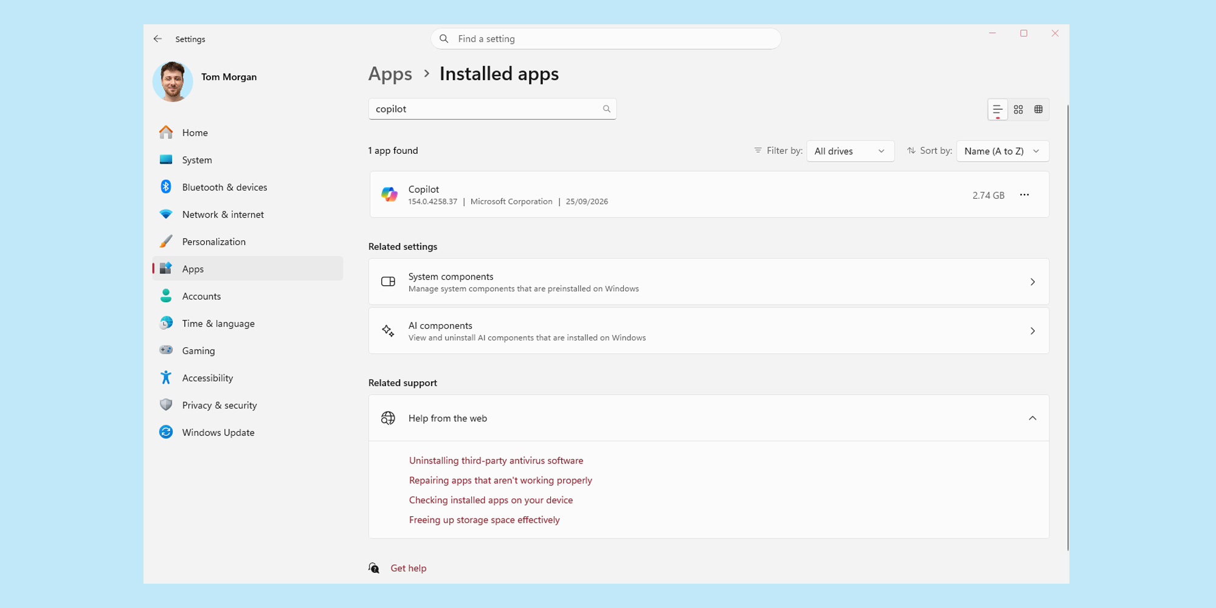
Task: Open Bluetooth & devices settings
Action: tap(247, 187)
